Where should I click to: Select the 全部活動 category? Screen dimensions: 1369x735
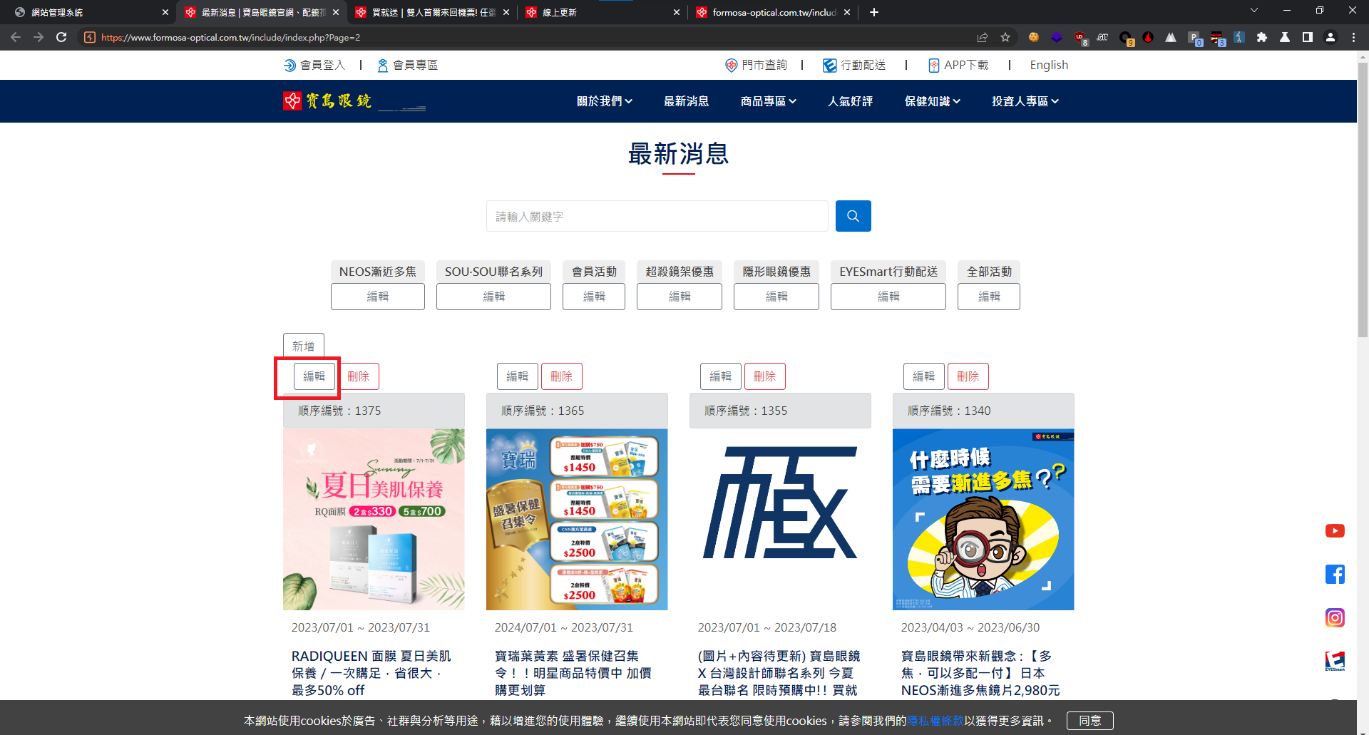989,272
